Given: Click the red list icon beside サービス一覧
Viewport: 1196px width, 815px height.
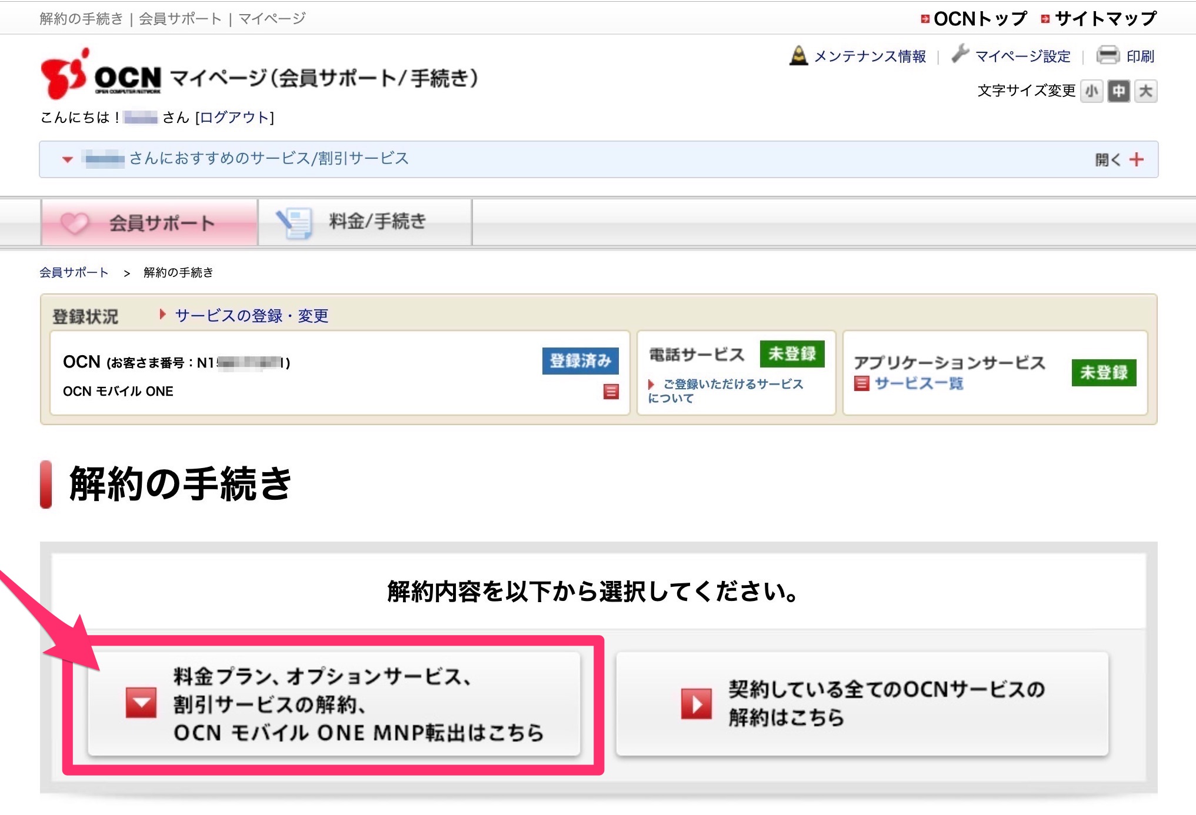Looking at the screenshot, I should tap(862, 383).
